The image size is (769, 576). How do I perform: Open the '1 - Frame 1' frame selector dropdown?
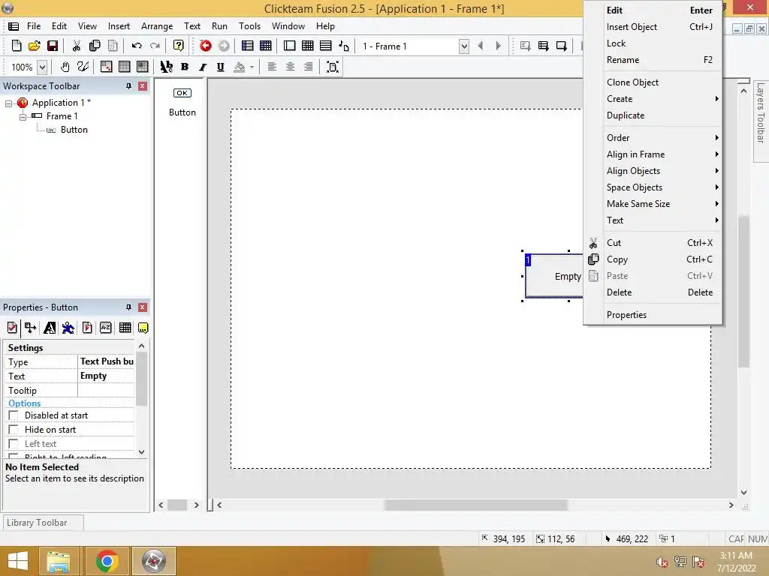pyautogui.click(x=463, y=46)
